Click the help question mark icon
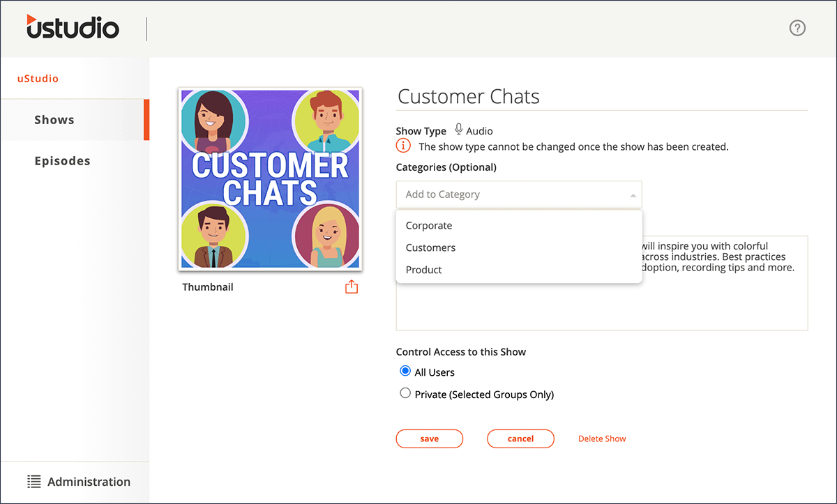This screenshot has height=504, width=837. (797, 28)
